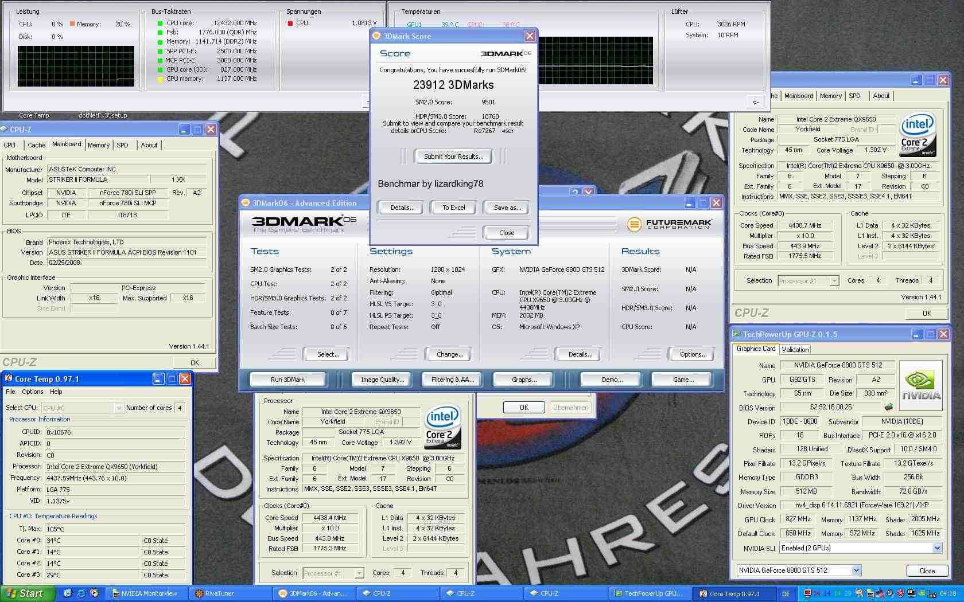Click the yellow GPU memory legend swatch

pyautogui.click(x=160, y=79)
